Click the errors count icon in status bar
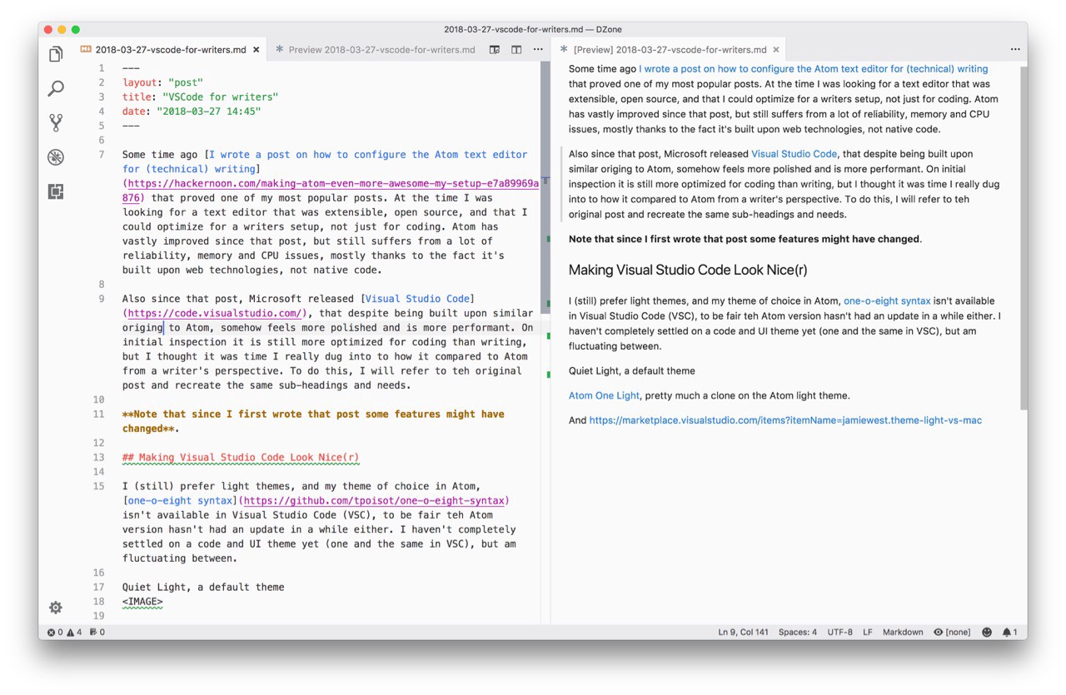1066x695 pixels. pyautogui.click(x=55, y=633)
